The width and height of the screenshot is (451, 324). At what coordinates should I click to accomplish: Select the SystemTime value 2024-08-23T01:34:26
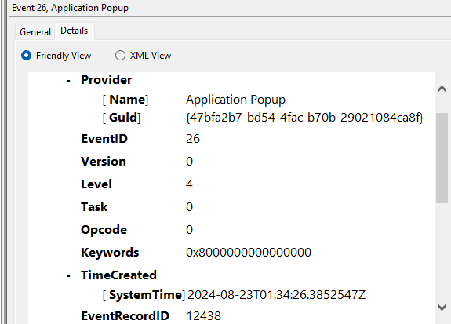[276, 295]
